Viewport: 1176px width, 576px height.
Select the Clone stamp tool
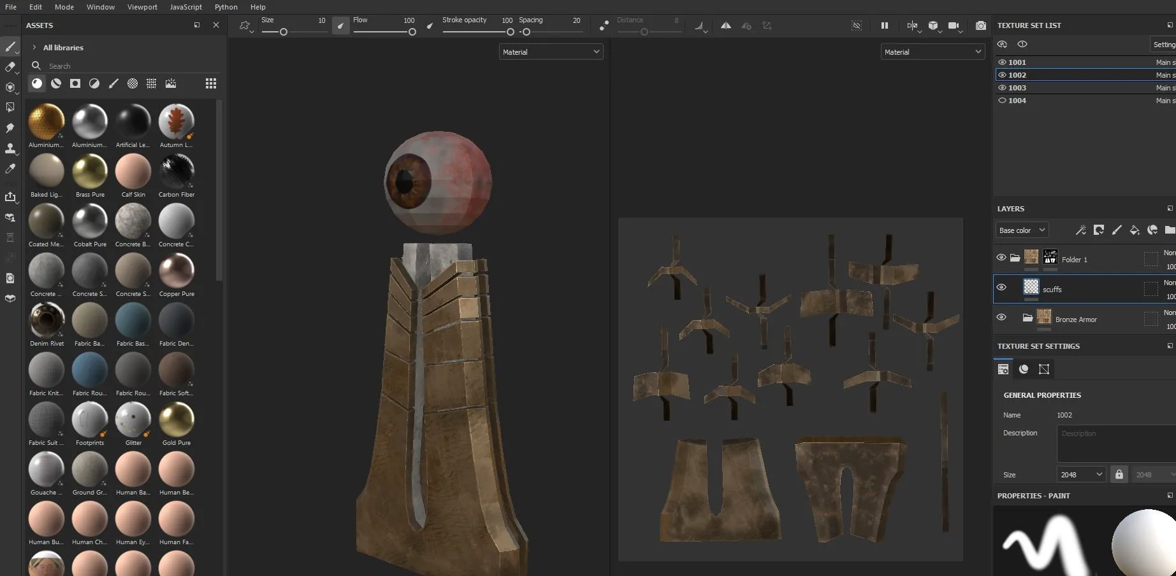coord(10,148)
